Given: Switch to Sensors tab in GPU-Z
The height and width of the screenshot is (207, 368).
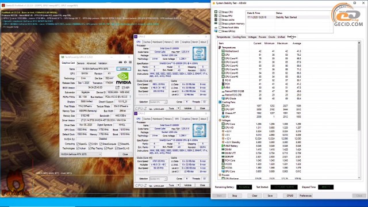Looking at the screenshot, I should (x=80, y=63).
